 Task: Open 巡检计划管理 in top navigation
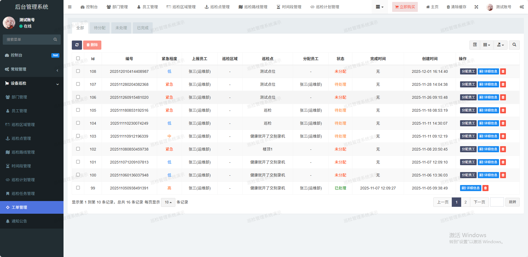325,7
